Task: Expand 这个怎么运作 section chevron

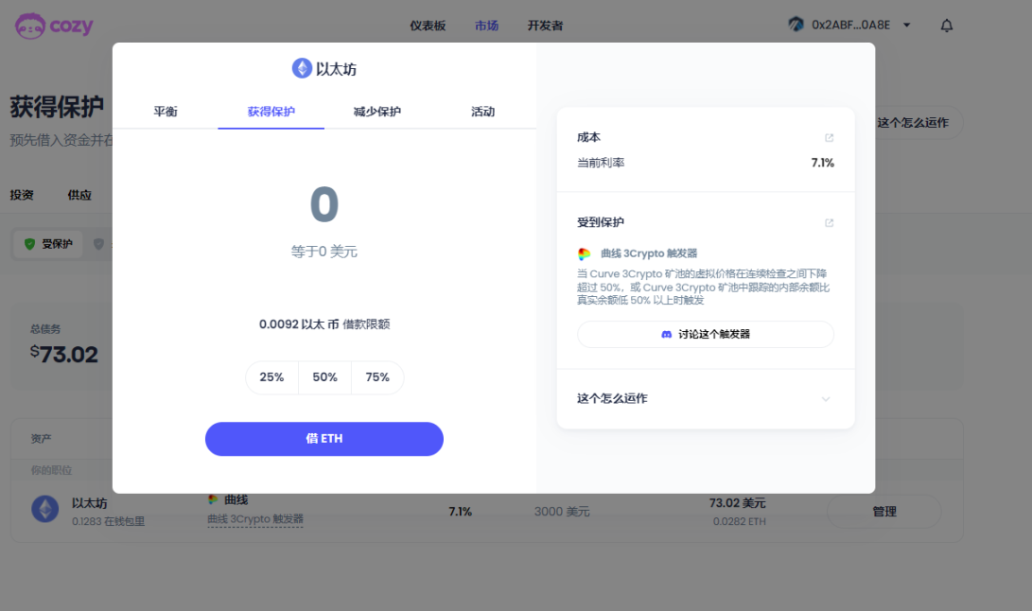Action: [x=826, y=399]
